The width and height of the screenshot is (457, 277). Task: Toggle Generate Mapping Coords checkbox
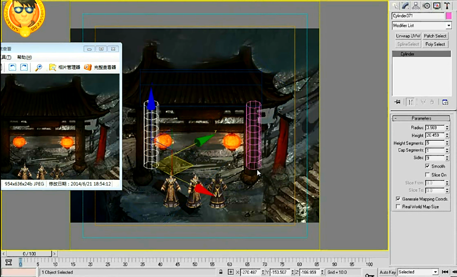coord(398,199)
